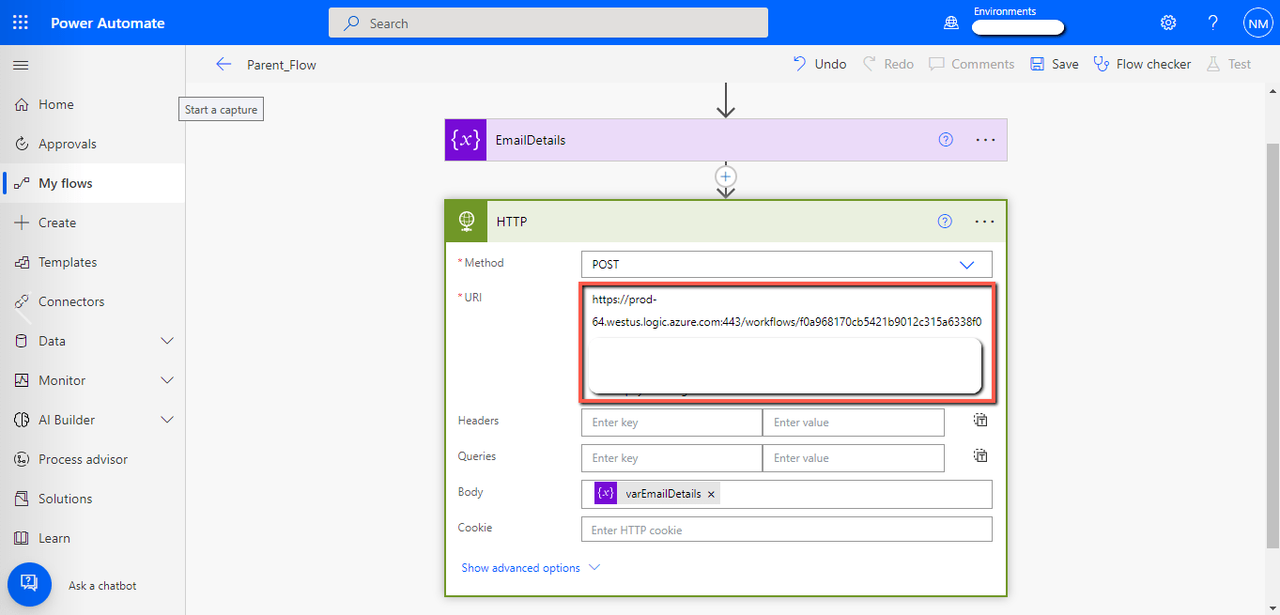Click the Power Automate header title
Viewport: 1280px width, 615px height.
108,23
